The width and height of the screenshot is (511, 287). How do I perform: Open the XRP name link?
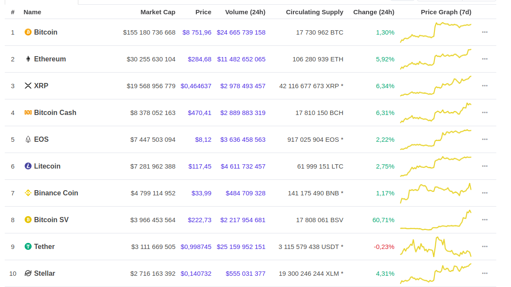pos(41,86)
